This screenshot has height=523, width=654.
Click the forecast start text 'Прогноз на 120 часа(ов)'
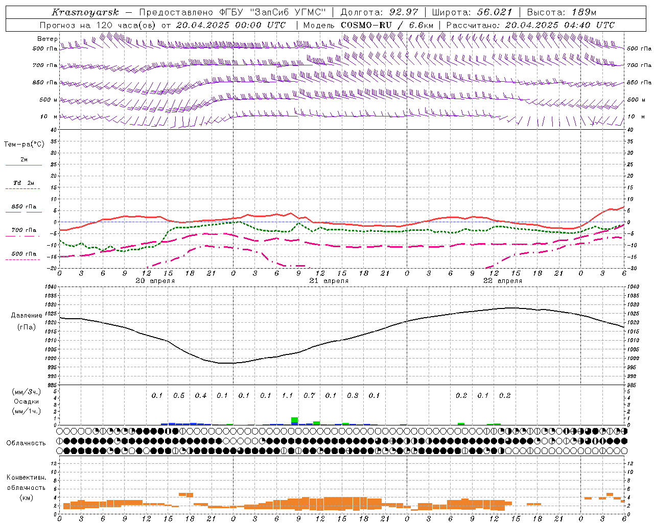point(98,25)
